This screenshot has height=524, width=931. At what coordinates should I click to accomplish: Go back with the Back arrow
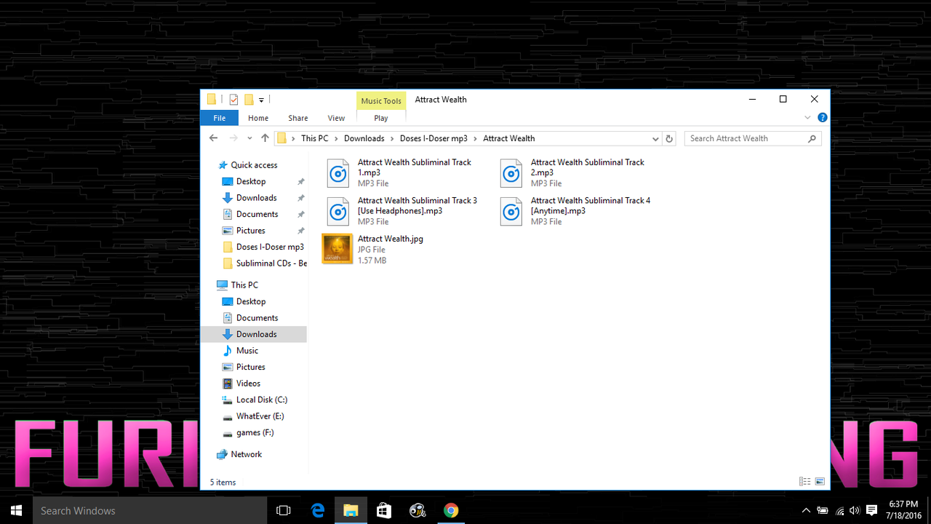[213, 138]
